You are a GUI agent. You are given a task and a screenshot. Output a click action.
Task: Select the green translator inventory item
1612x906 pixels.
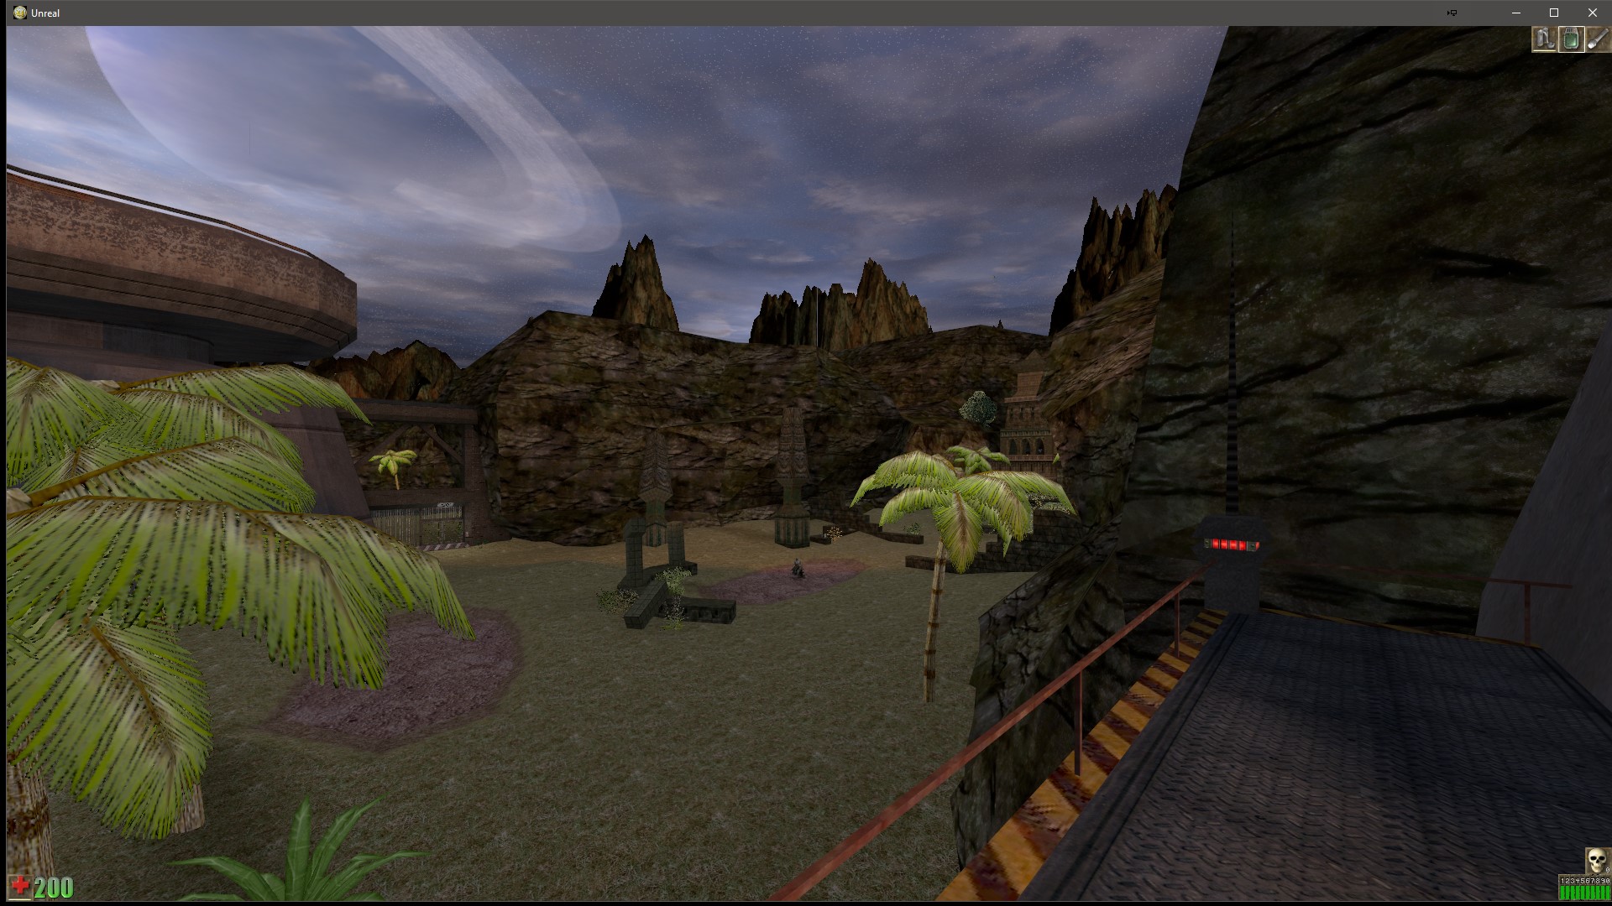(x=1572, y=39)
